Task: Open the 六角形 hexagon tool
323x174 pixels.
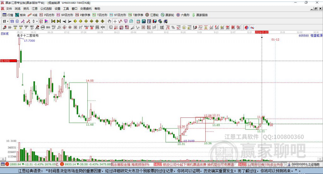Action: pyautogui.click(x=183, y=15)
